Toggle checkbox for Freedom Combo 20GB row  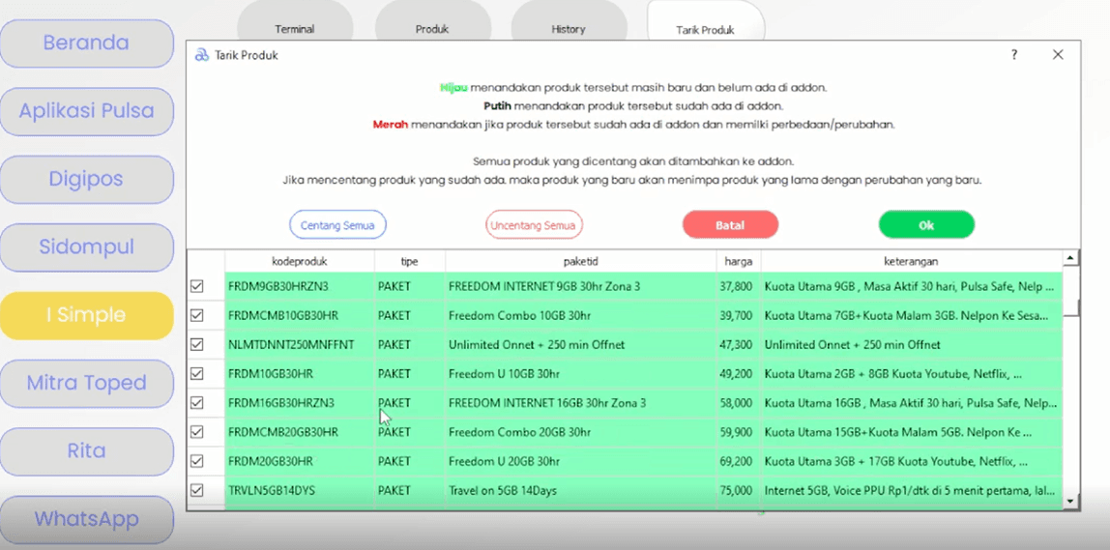pos(197,432)
